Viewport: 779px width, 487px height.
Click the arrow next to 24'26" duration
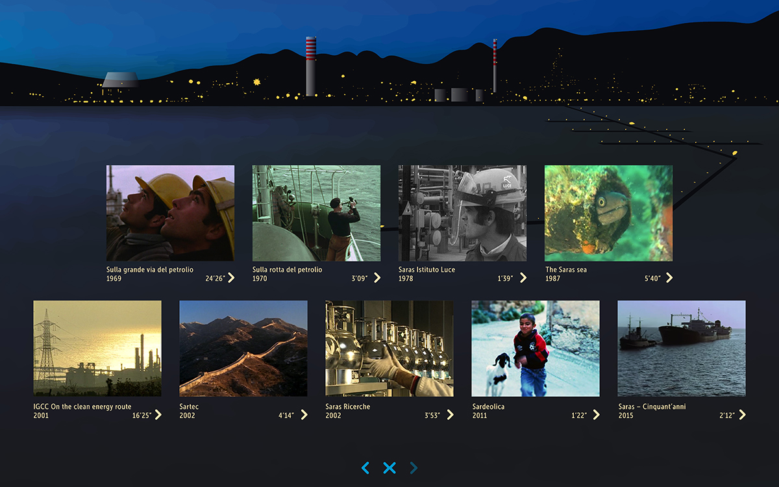231,278
